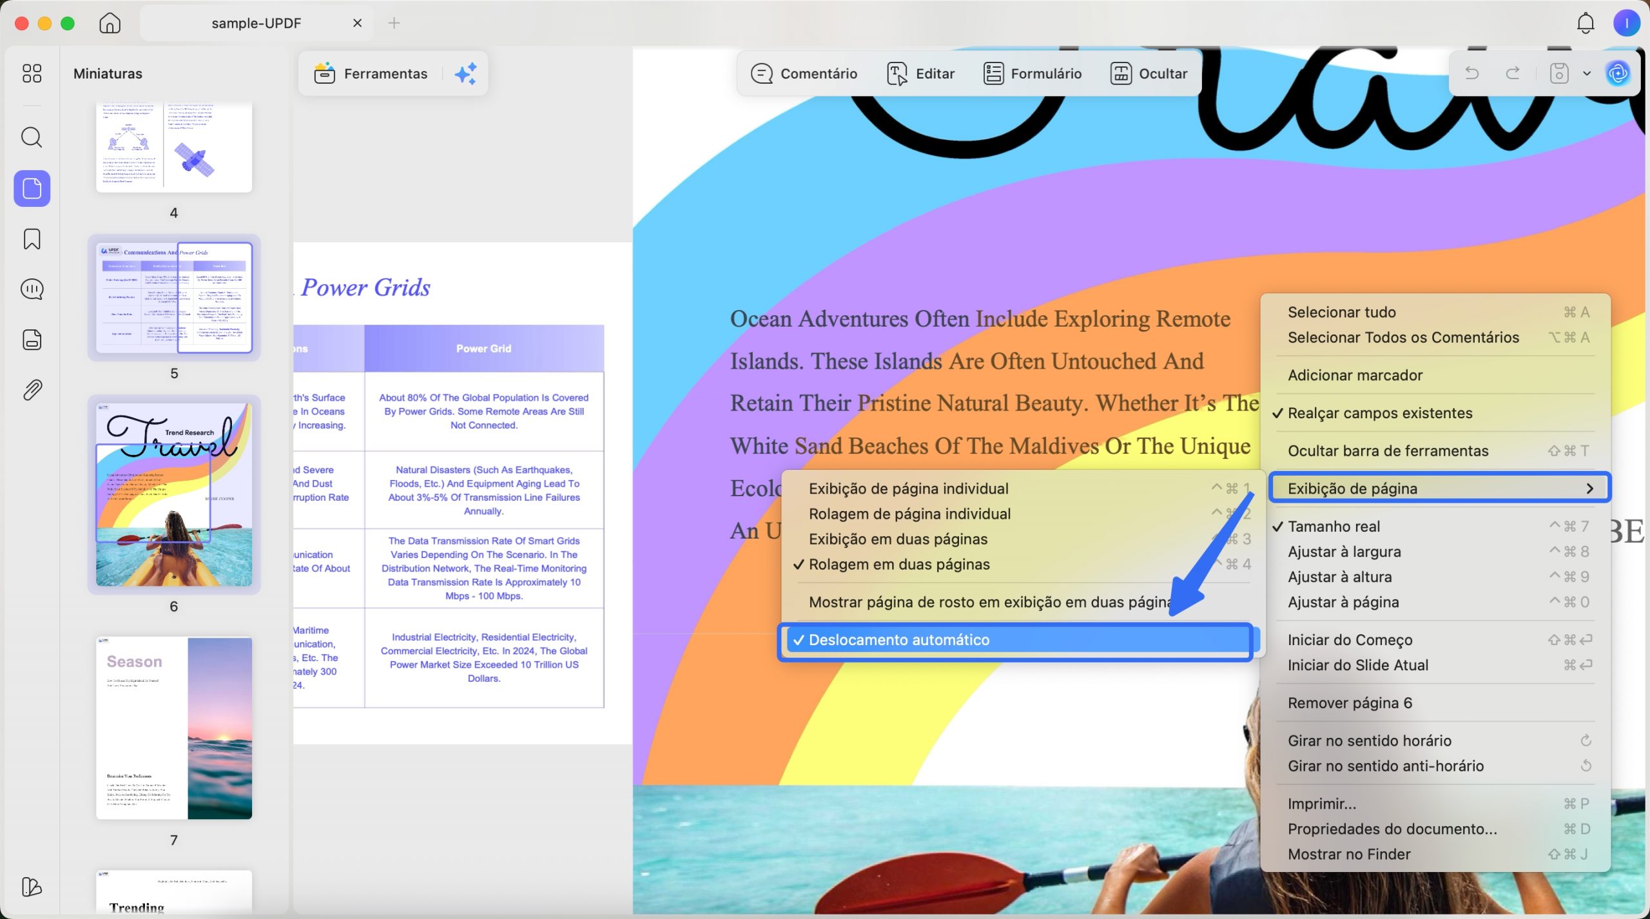This screenshot has width=1650, height=919.
Task: Click the Power Grids heading in the document
Action: pyautogui.click(x=365, y=287)
